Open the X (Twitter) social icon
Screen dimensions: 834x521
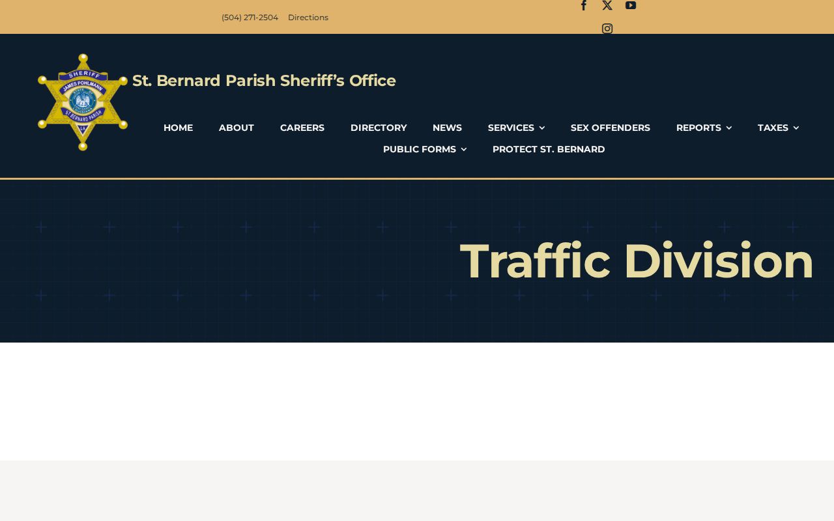click(607, 5)
